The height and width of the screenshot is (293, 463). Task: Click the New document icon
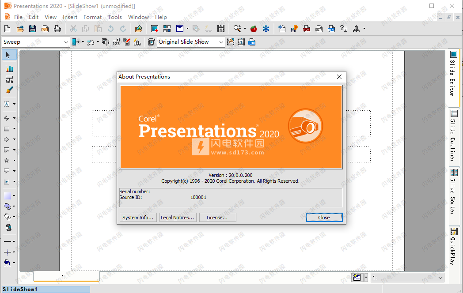(8, 29)
